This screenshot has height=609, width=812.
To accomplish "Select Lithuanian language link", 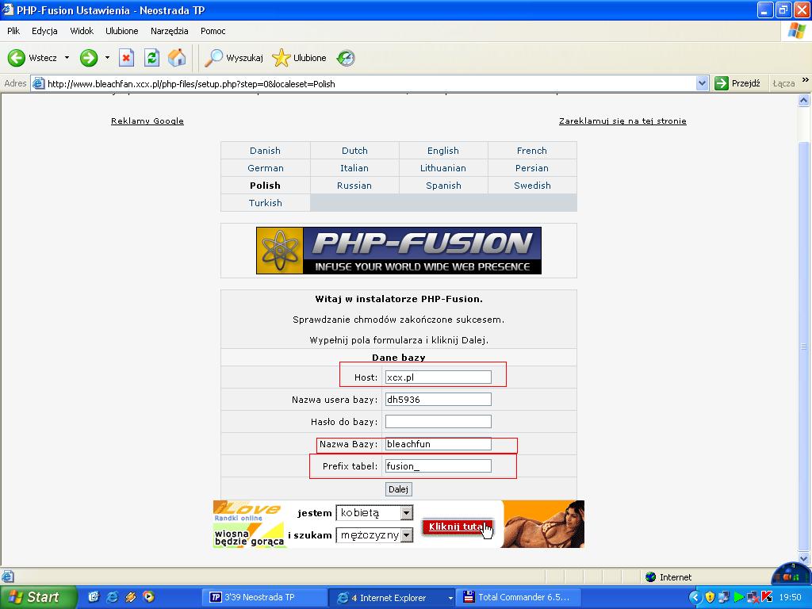I will coord(442,168).
